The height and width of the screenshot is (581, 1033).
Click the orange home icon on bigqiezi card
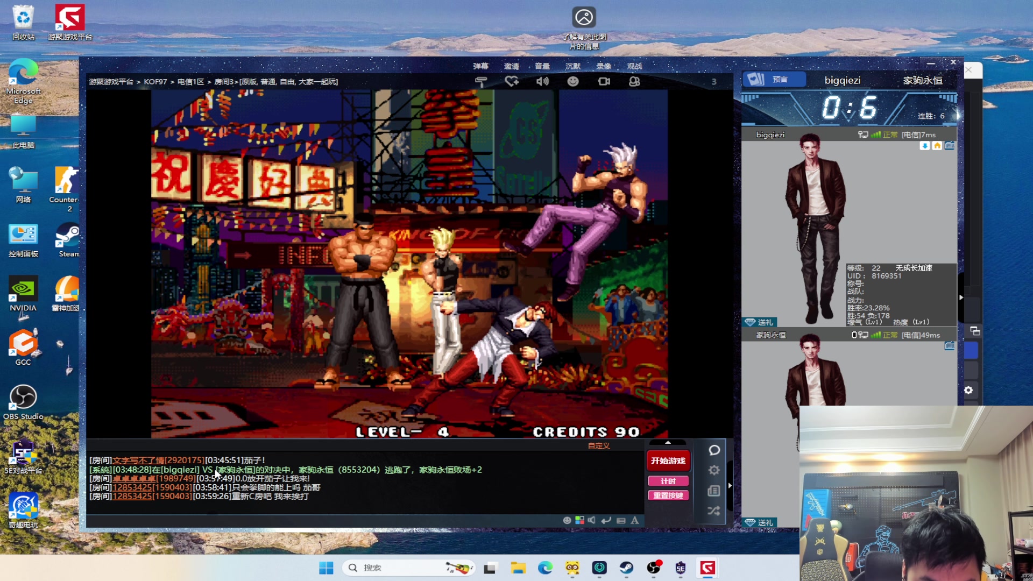[937, 146]
